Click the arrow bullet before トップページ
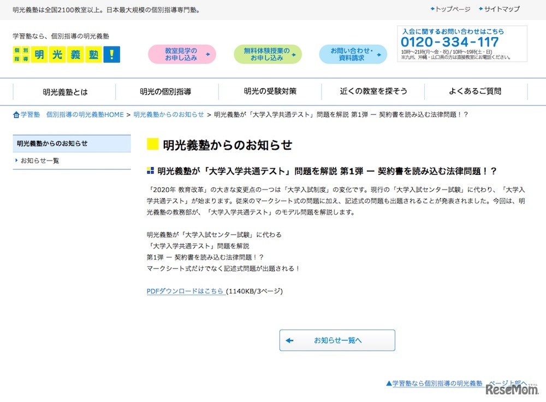This screenshot has width=546, height=402. [x=432, y=9]
